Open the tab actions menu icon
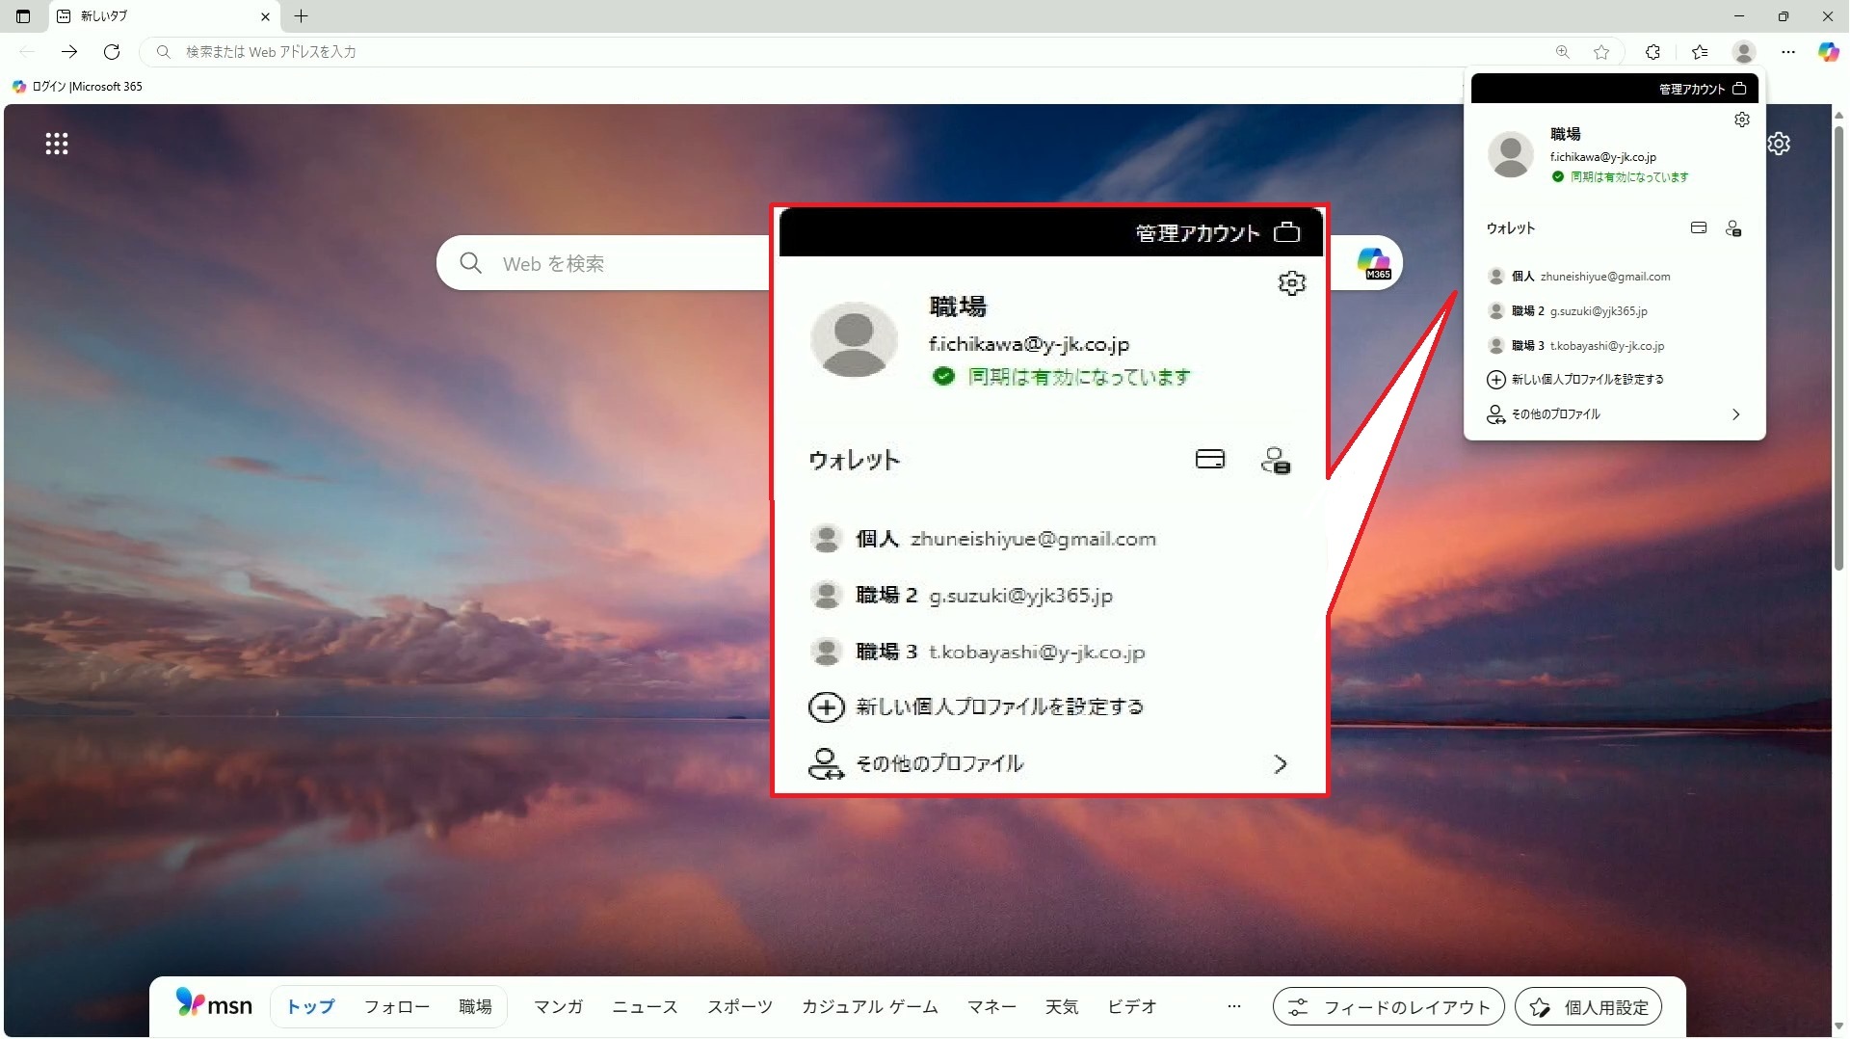Screen dimensions: 1850x1039 tap(23, 16)
